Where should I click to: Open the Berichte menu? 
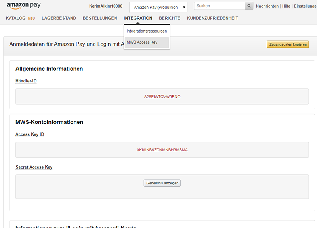tap(170, 18)
